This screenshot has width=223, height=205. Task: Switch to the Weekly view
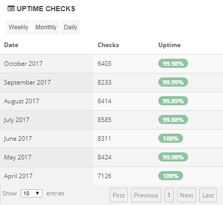(x=18, y=27)
